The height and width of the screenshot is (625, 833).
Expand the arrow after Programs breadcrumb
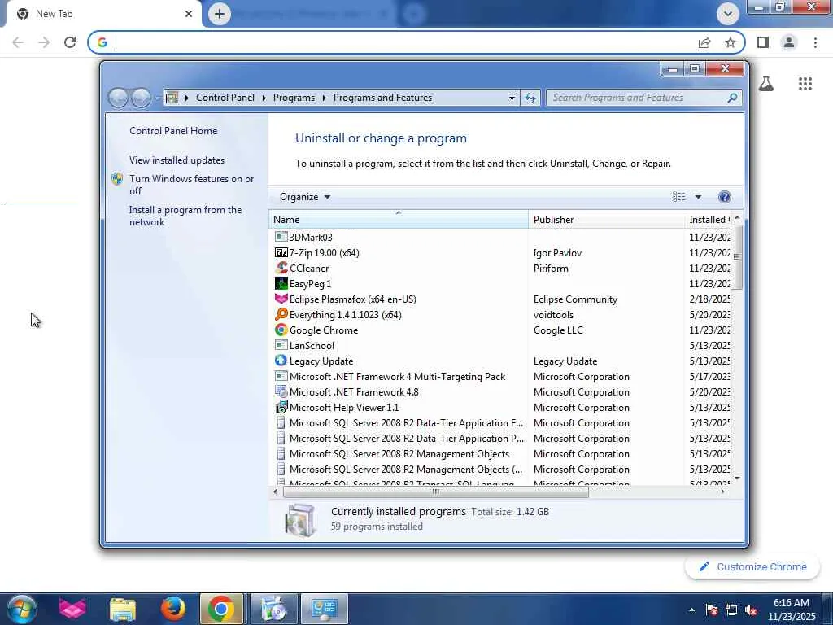pos(324,98)
